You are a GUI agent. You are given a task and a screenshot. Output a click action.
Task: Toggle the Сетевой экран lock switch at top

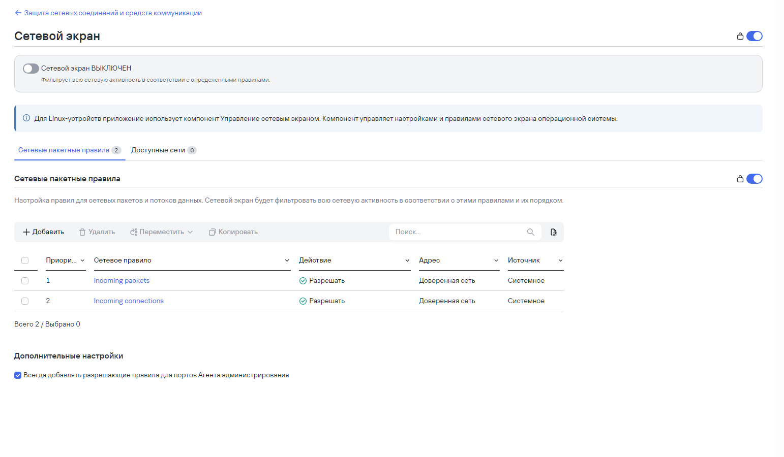click(x=755, y=36)
